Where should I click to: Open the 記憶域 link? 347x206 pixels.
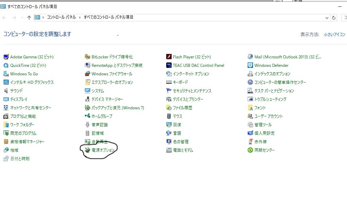(x=98, y=133)
